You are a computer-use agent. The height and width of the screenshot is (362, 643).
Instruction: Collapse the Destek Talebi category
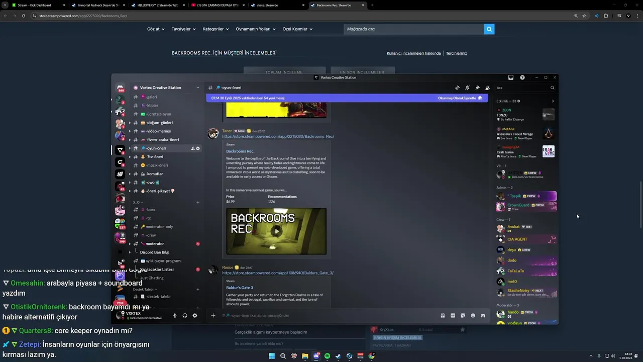click(x=145, y=289)
